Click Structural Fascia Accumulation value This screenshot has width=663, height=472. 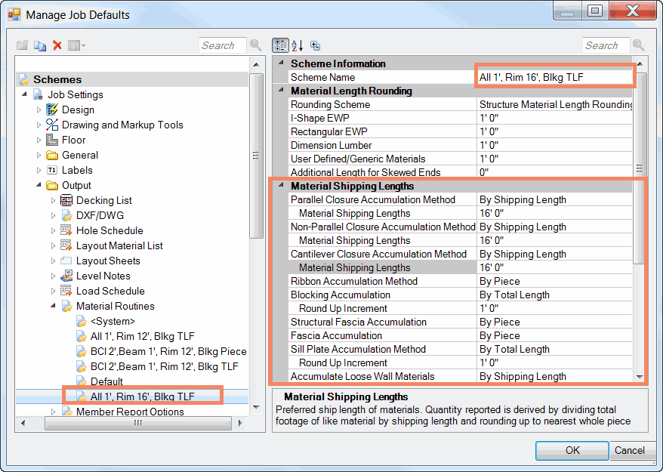pos(554,322)
